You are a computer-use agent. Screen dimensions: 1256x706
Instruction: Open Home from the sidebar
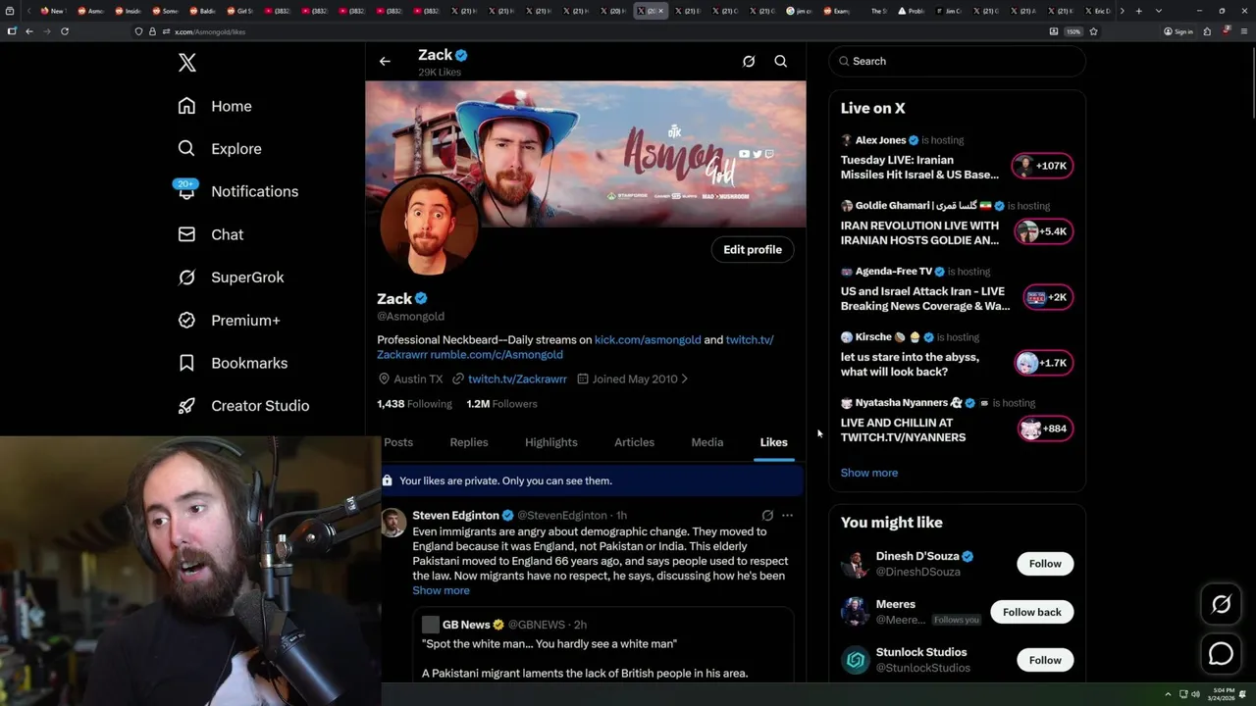click(x=215, y=106)
